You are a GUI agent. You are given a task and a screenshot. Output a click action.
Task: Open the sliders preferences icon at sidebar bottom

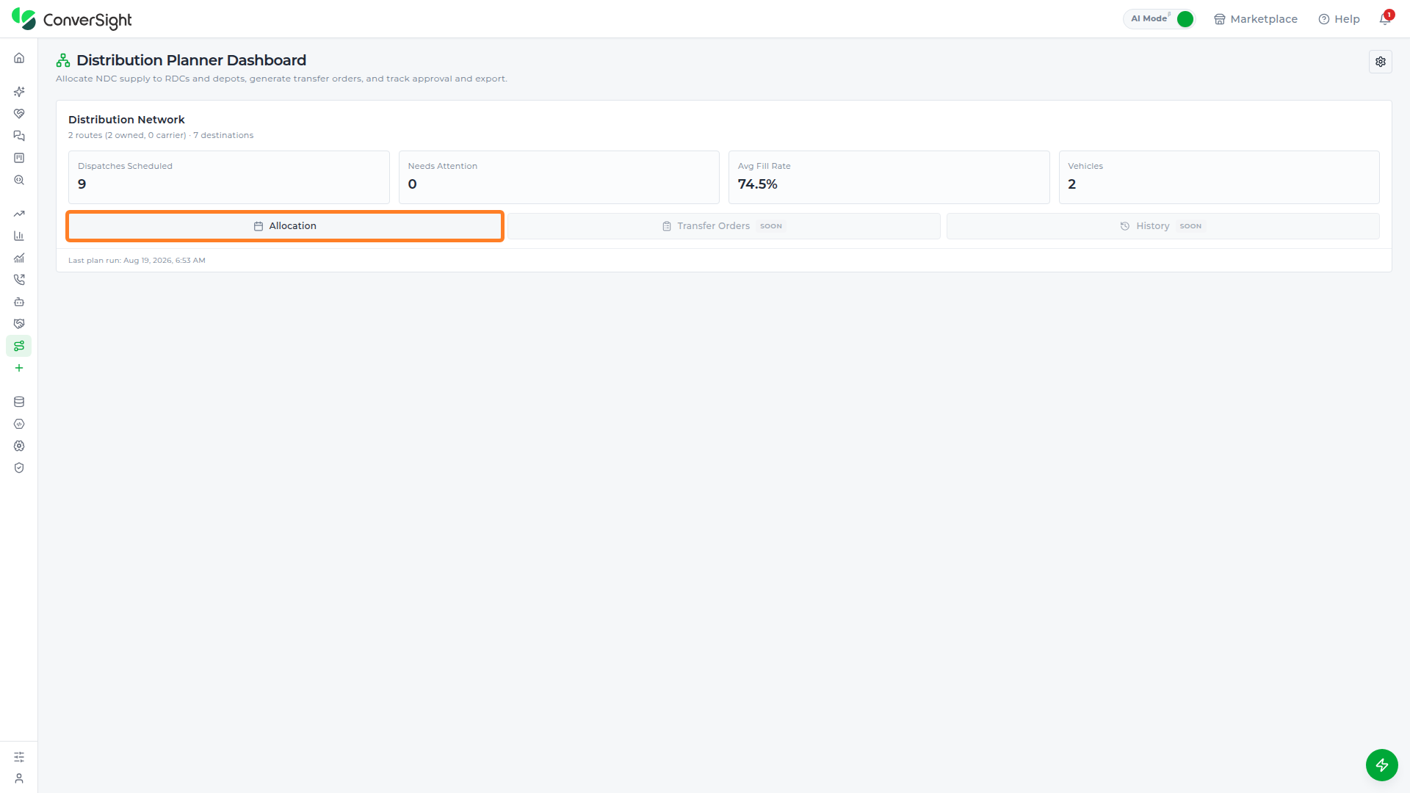click(x=19, y=756)
